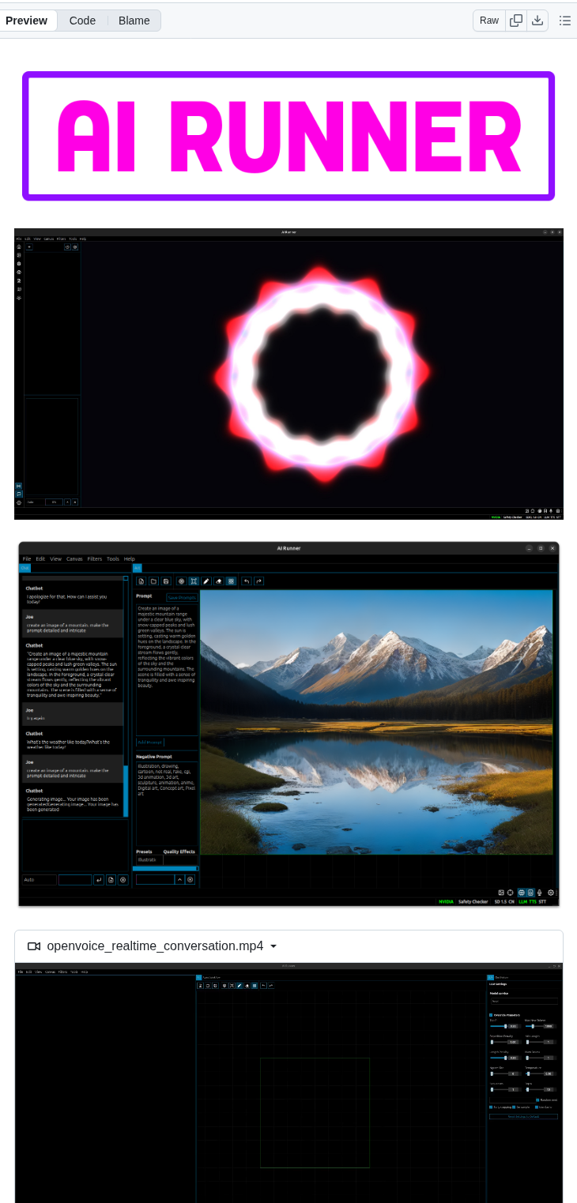Click Save Prompts button in mountain screenshot
The height and width of the screenshot is (1203, 577).
[182, 598]
